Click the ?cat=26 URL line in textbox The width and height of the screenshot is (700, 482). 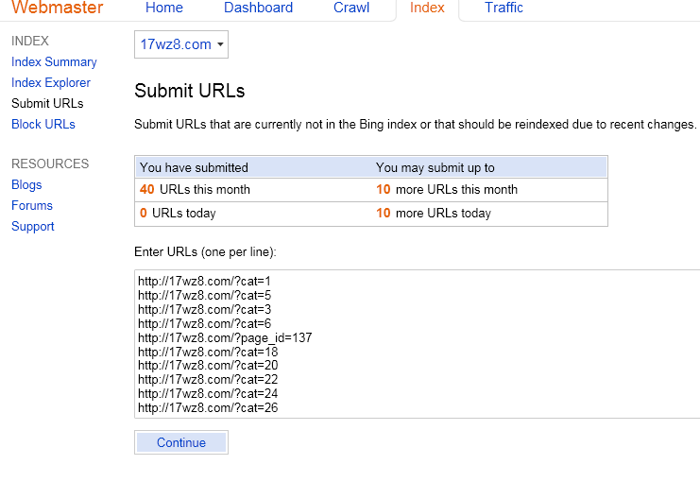pyautogui.click(x=208, y=408)
